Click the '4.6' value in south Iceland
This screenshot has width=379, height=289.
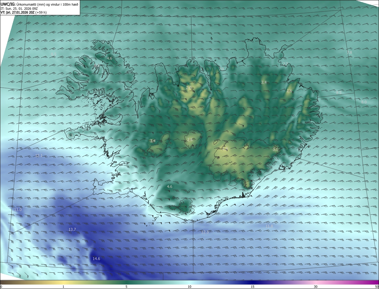170,186
